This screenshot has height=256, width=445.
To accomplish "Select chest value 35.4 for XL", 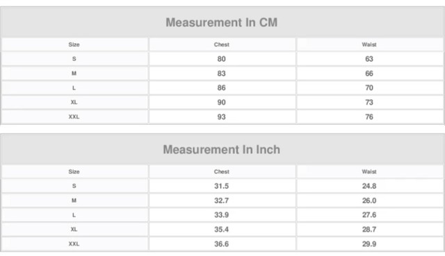I will [221, 230].
